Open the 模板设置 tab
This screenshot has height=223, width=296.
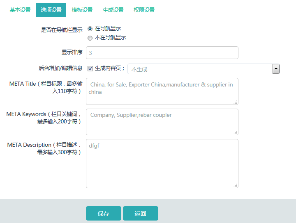coord(82,10)
